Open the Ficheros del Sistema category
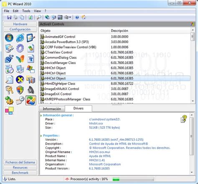Screen dimensions: 198x184 point(20,162)
